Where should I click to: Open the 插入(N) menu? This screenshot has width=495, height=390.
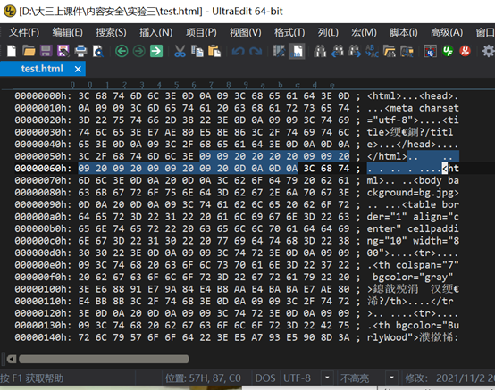[156, 32]
